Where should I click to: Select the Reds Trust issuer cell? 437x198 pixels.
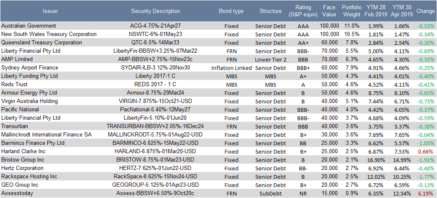click(x=15, y=85)
